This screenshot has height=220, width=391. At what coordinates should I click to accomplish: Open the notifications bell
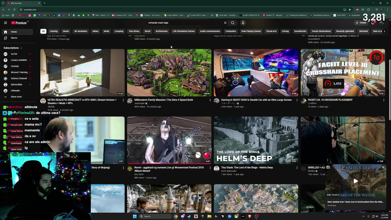coord(373,23)
